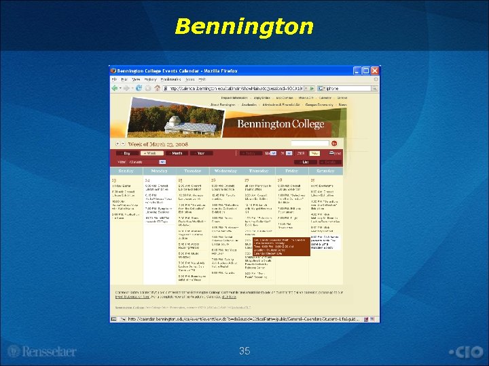
Task: Click Firefox Forward arrow button
Action: click(126, 88)
